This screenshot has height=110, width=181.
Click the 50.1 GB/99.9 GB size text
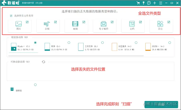point(26,49)
